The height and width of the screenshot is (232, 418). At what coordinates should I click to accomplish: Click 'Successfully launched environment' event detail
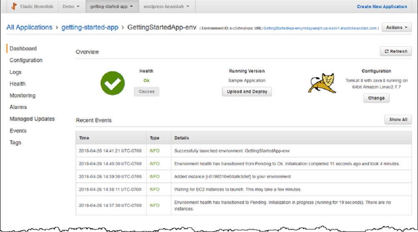point(232,151)
